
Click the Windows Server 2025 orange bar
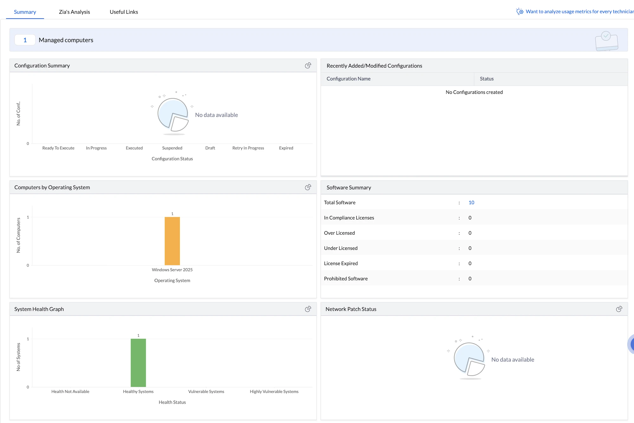coord(172,241)
